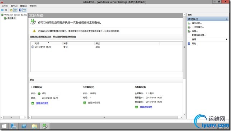
Task: Open 查看详细信息 link under 上次备份
Action: click(x=42, y=103)
